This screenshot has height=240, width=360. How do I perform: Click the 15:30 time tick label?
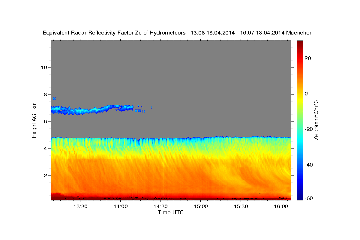click(x=241, y=207)
